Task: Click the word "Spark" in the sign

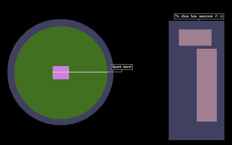Action: (117, 67)
